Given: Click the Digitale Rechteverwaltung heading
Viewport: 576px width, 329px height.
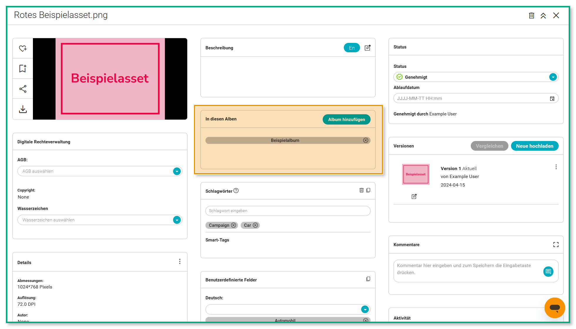Looking at the screenshot, I should click(x=44, y=142).
